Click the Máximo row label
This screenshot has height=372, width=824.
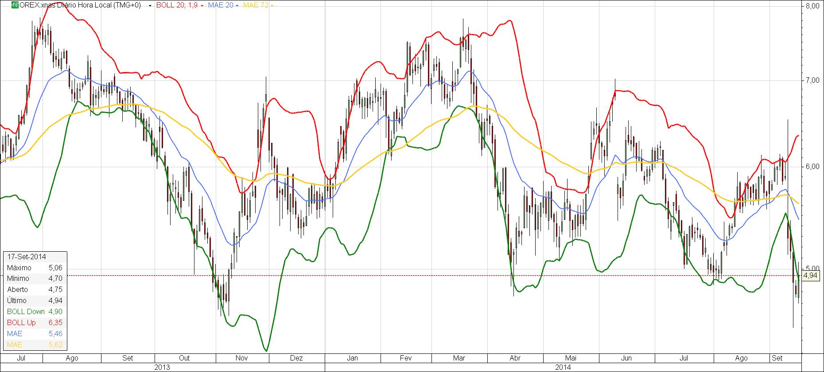pyautogui.click(x=19, y=268)
